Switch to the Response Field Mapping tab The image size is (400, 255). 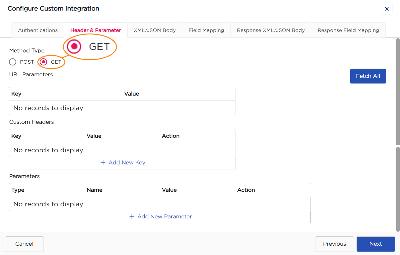click(x=348, y=30)
